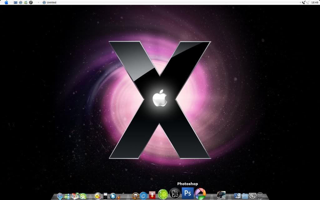This screenshot has height=200, width=320.
Task: Open Finder face icon in dock
Action: coord(237,196)
